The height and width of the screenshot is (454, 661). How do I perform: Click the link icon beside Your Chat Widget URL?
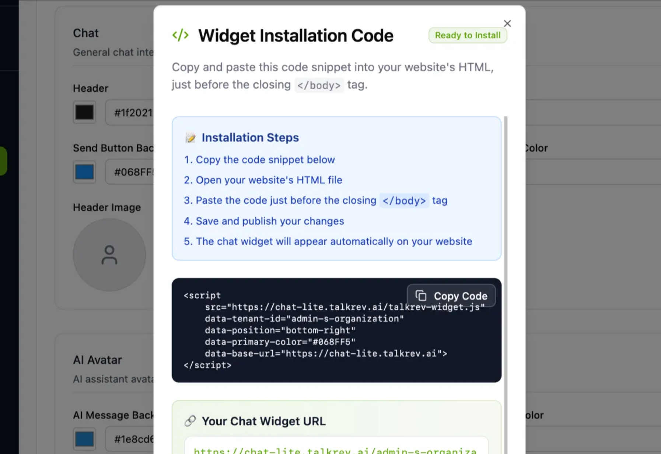[x=190, y=421]
